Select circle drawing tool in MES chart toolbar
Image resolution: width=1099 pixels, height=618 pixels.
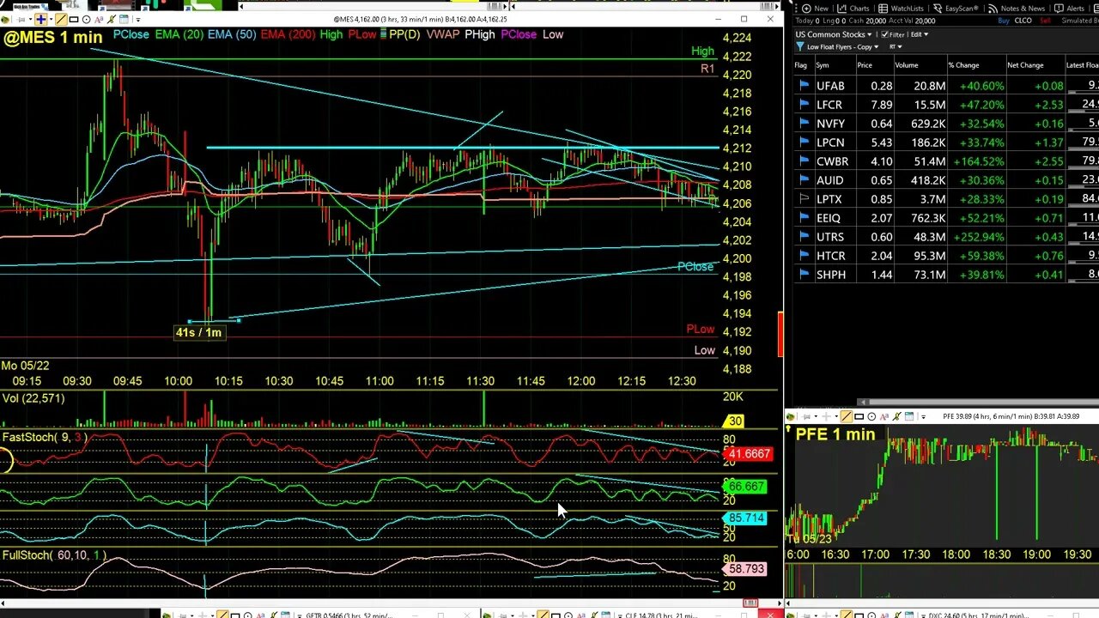pos(86,19)
